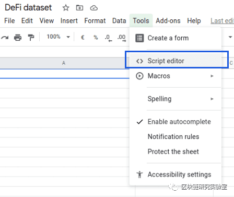The width and height of the screenshot is (234, 197).
Task: Format as currency with euro icon
Action: 83,37
